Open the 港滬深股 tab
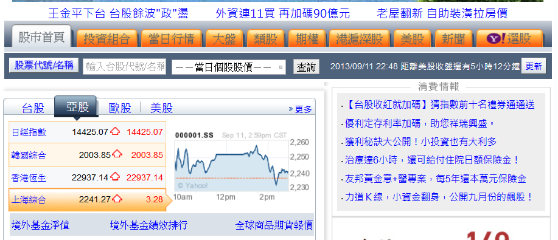This screenshot has height=240, width=558. click(x=360, y=38)
